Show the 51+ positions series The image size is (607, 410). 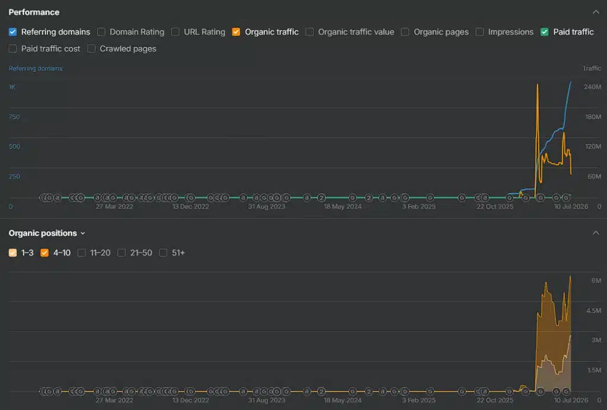pyautogui.click(x=164, y=252)
